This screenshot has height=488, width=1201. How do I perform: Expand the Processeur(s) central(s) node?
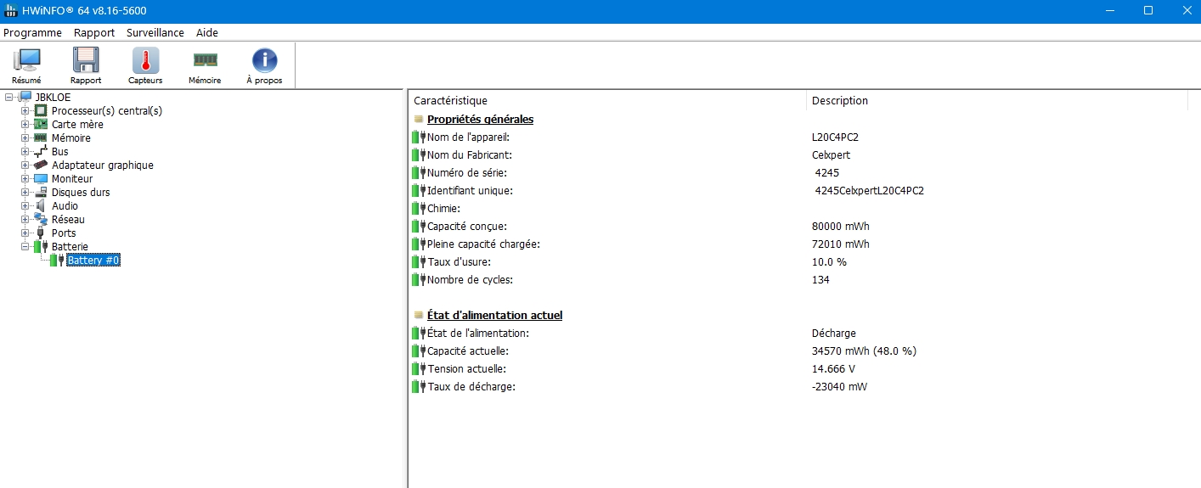click(25, 111)
